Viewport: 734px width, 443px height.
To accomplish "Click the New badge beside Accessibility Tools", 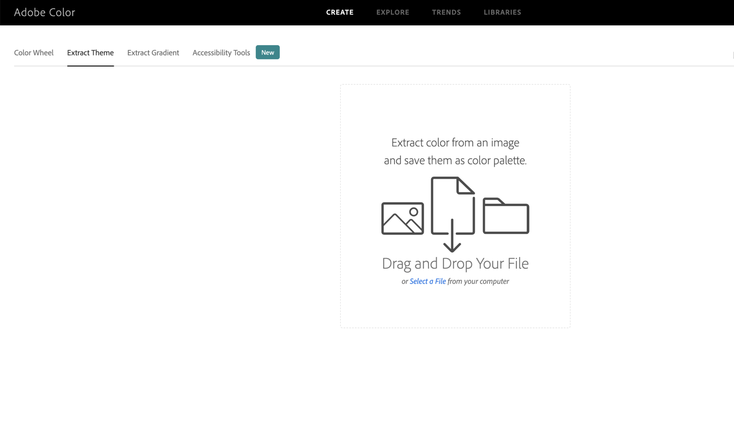I will [268, 52].
